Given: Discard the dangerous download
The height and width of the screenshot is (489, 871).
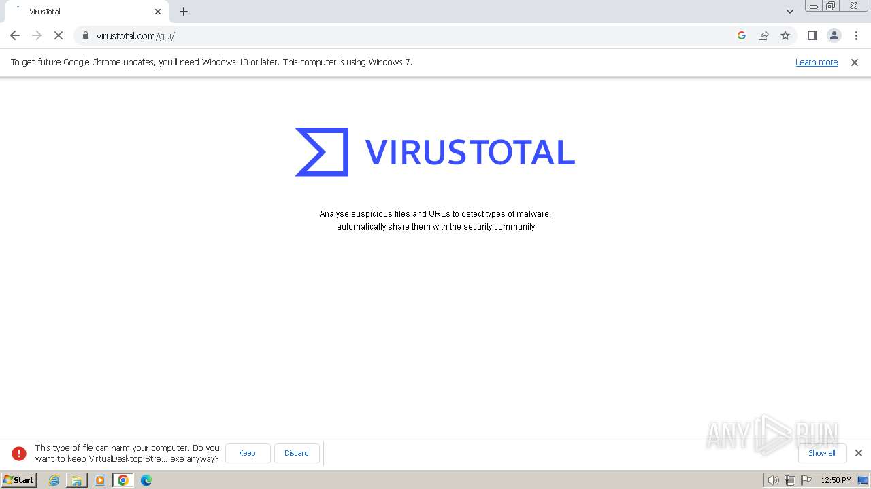Looking at the screenshot, I should 297,453.
